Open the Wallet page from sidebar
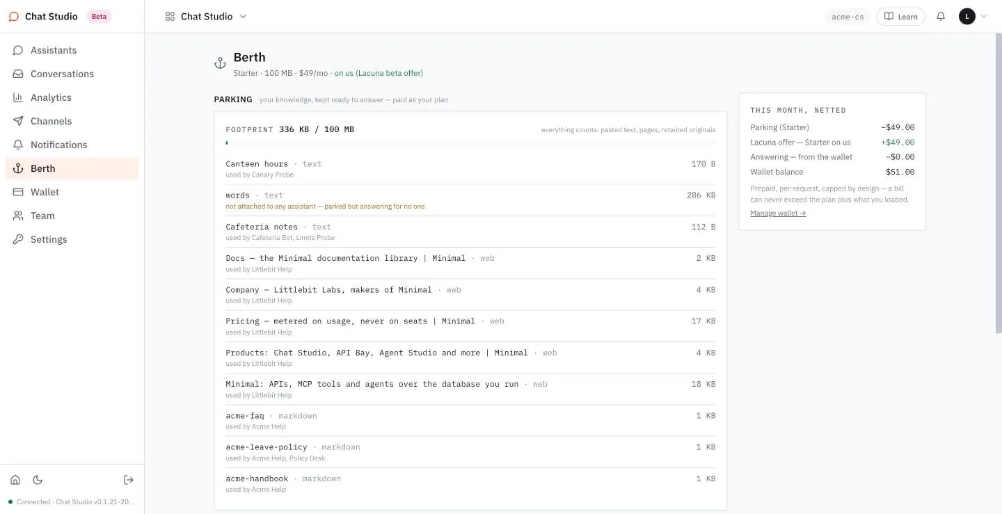1002x514 pixels. pyautogui.click(x=72, y=192)
